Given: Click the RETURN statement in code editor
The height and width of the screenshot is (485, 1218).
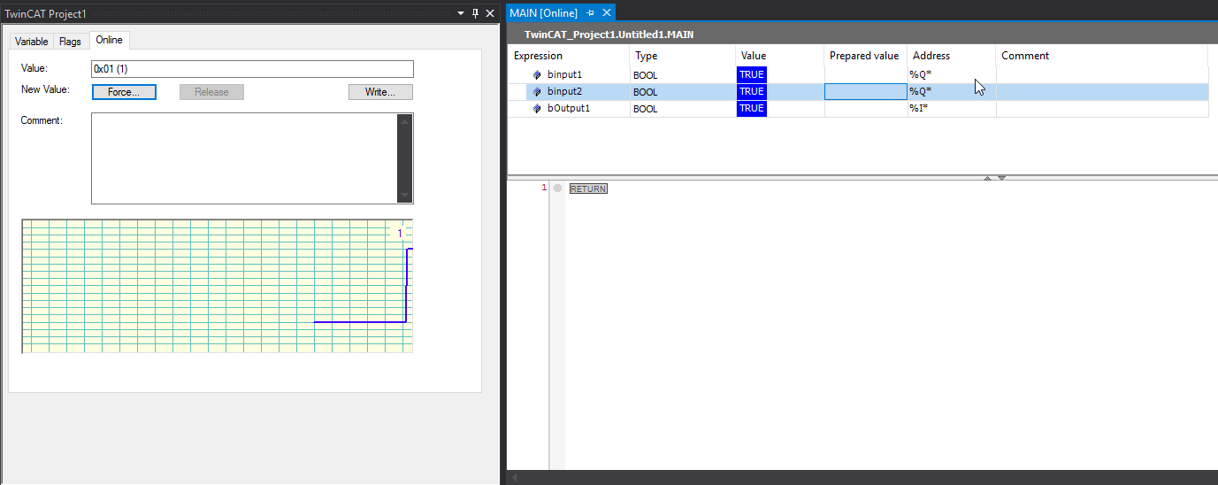Looking at the screenshot, I should pyautogui.click(x=588, y=189).
